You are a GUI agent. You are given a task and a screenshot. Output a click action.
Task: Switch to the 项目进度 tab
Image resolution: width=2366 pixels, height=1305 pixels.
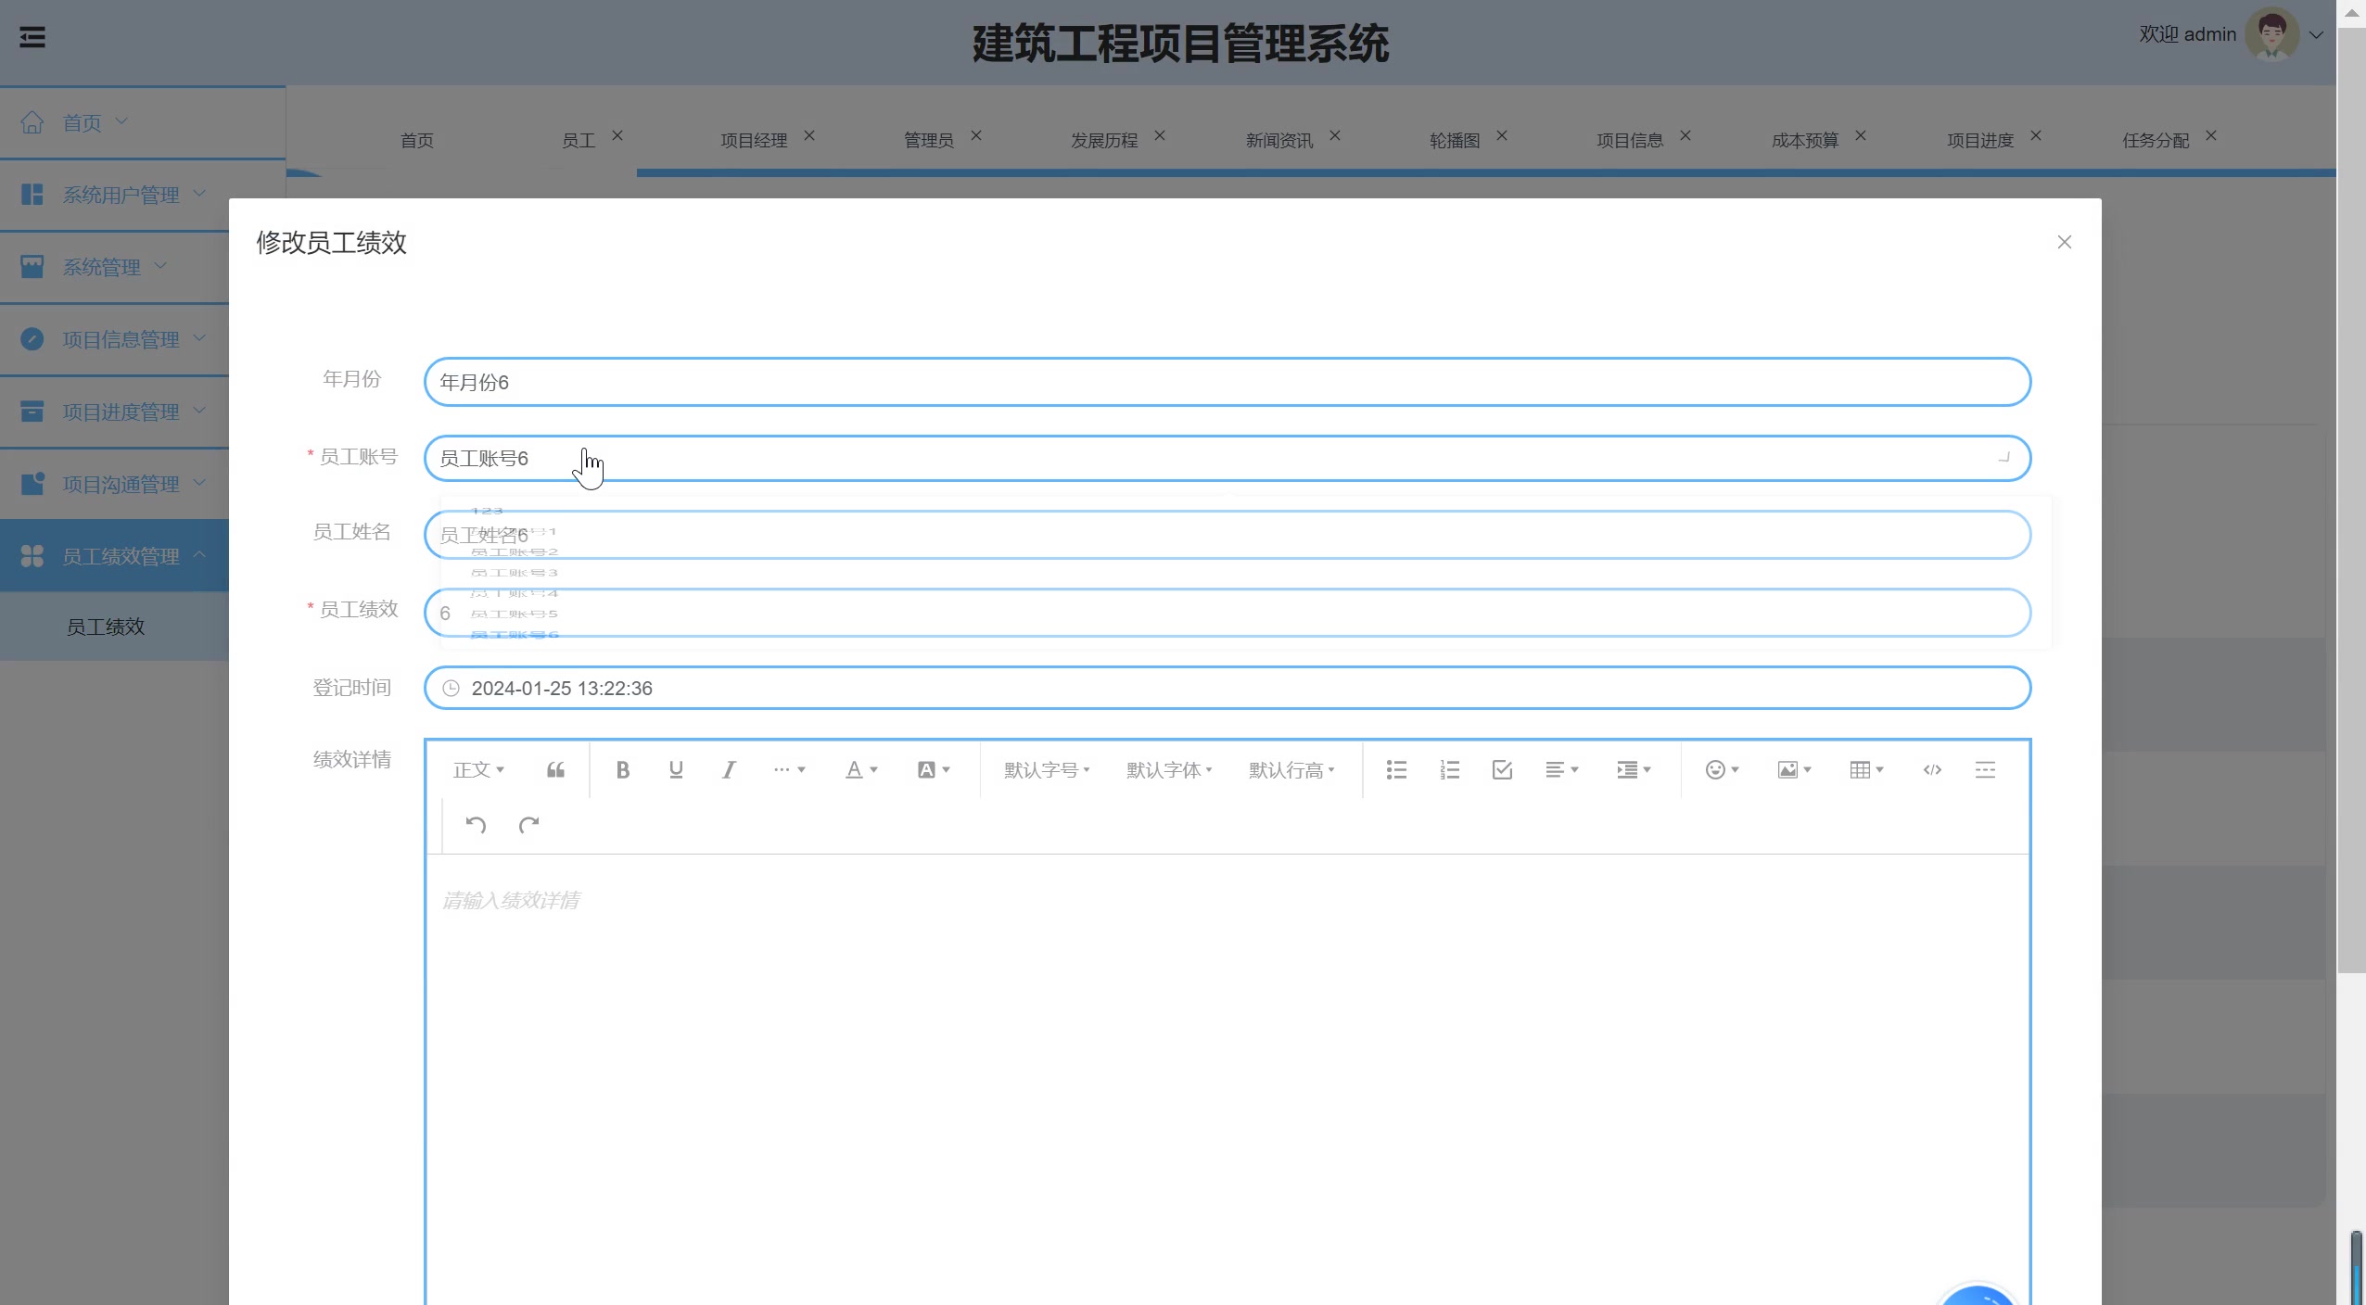[x=1979, y=140]
